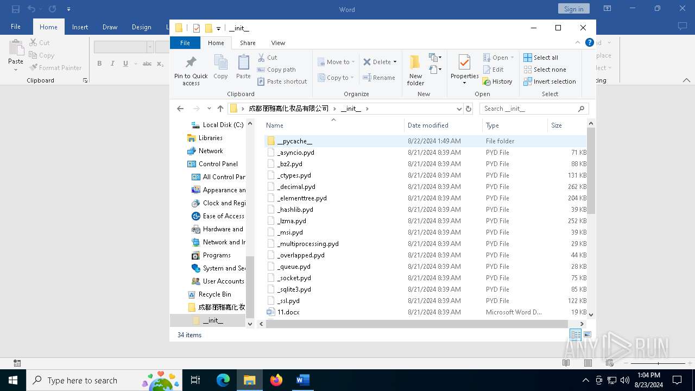Sort files by Date modified column
The height and width of the screenshot is (391, 695).
[x=443, y=125]
